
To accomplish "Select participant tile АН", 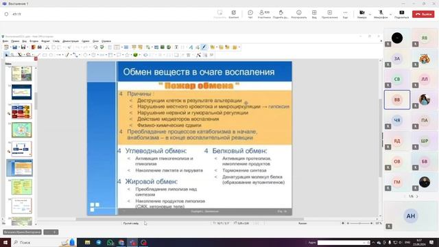I will tap(410, 216).
